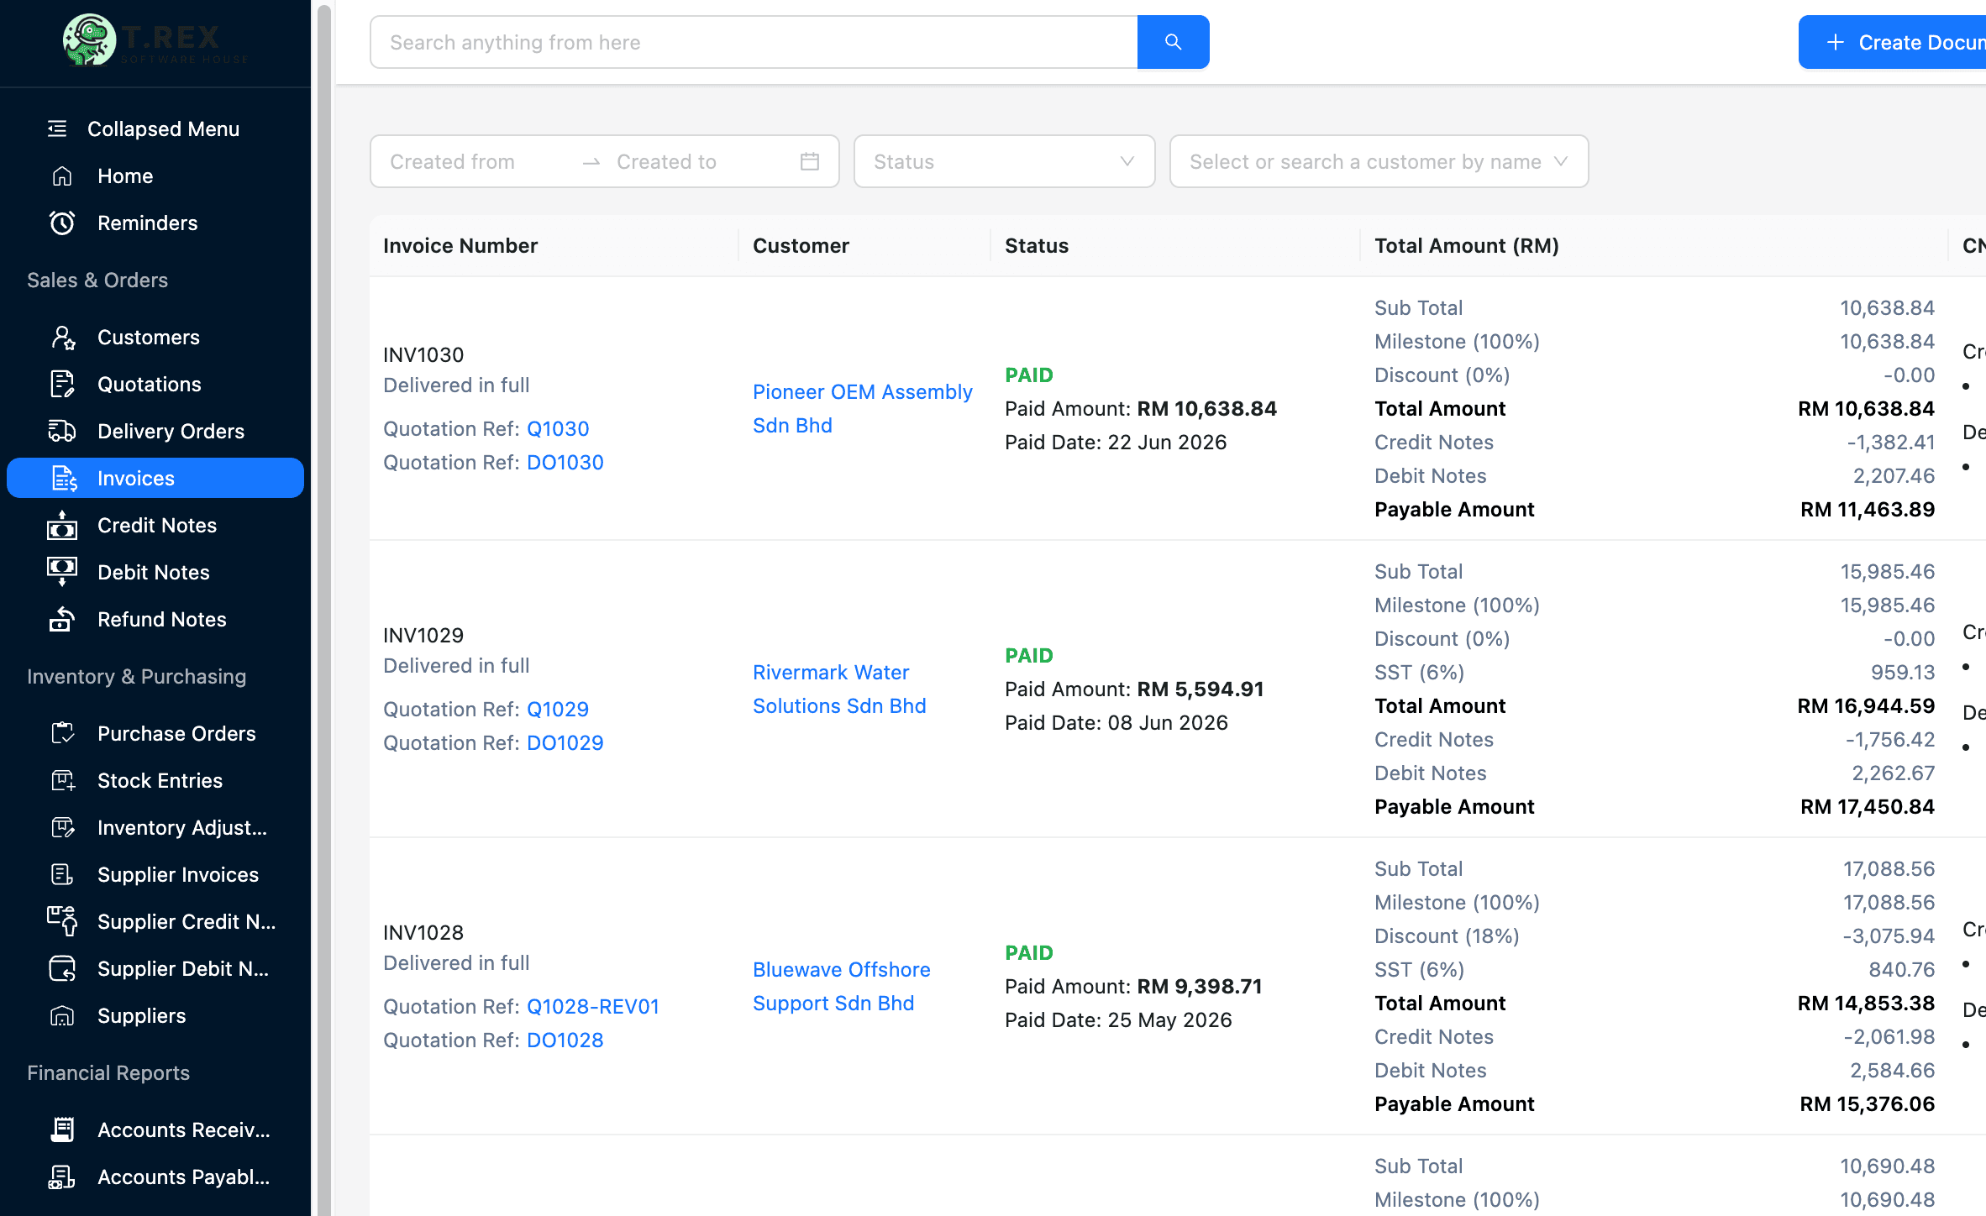The width and height of the screenshot is (1986, 1216).
Task: Open Purchase Orders menu item
Action: tap(176, 733)
